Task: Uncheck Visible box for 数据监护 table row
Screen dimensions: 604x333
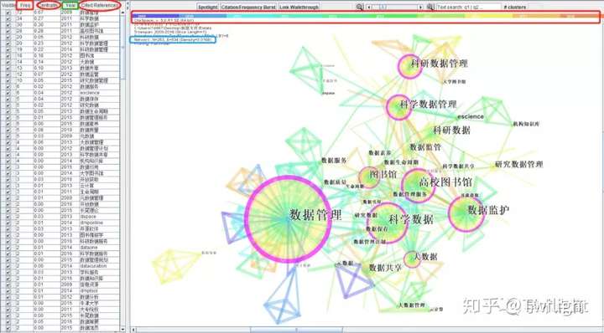Action: [x=8, y=24]
